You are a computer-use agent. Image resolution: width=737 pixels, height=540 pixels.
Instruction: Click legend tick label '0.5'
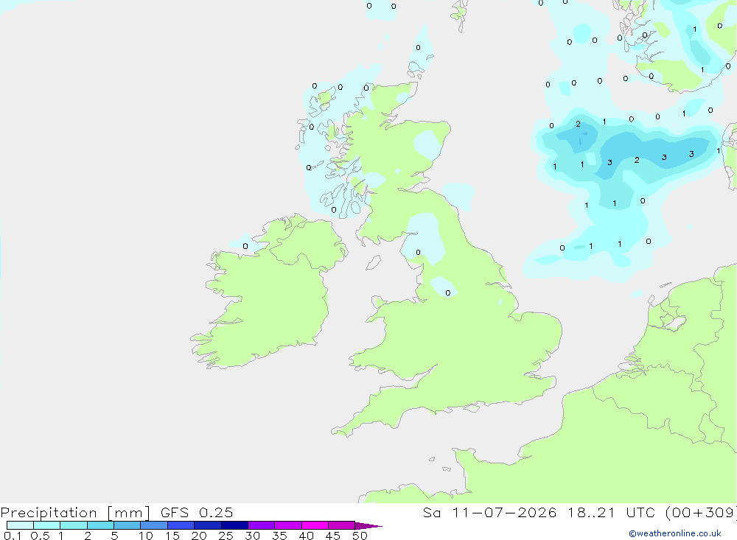pos(40,536)
